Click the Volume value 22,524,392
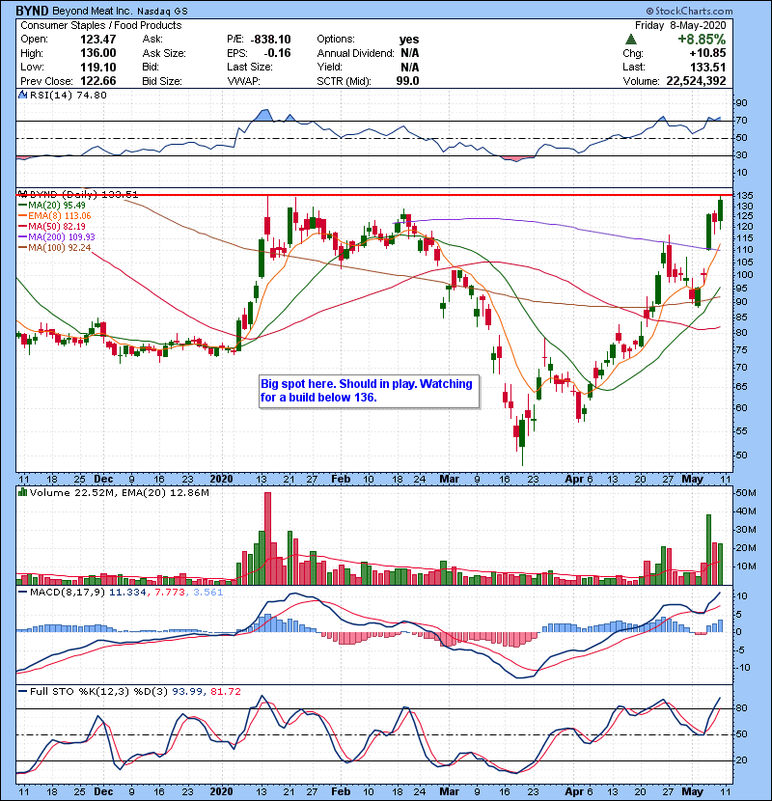This screenshot has width=772, height=801. (x=696, y=81)
